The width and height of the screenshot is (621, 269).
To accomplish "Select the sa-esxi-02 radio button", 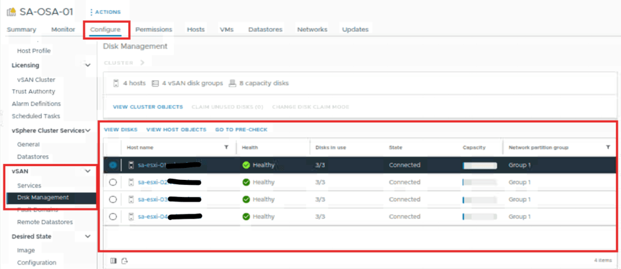I will (x=113, y=183).
